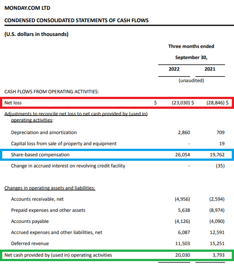Click the Accounts receivable, net label
The width and height of the screenshot is (234, 270).
37,199
